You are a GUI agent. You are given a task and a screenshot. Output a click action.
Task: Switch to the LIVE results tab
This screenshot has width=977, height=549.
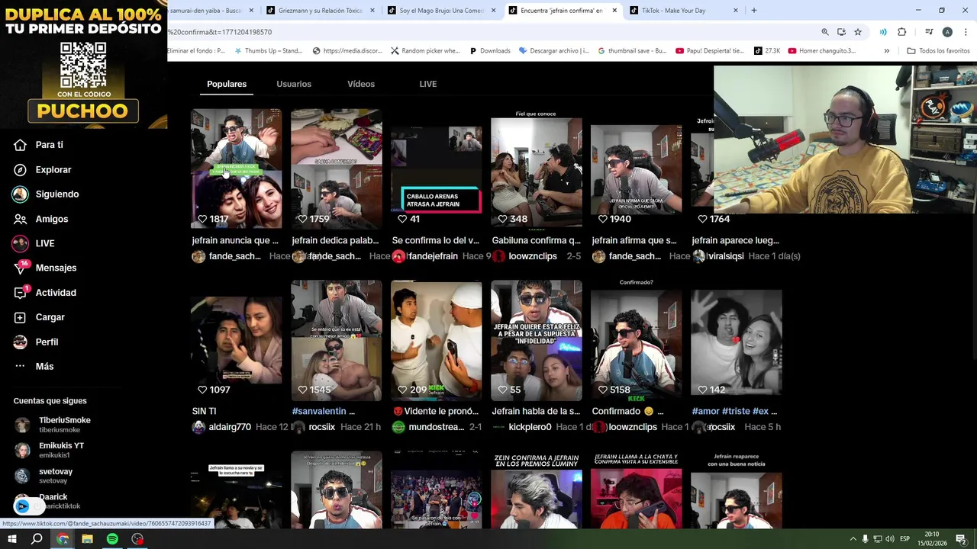[x=427, y=84]
